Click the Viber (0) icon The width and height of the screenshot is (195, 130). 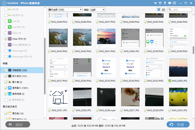coord(10,33)
